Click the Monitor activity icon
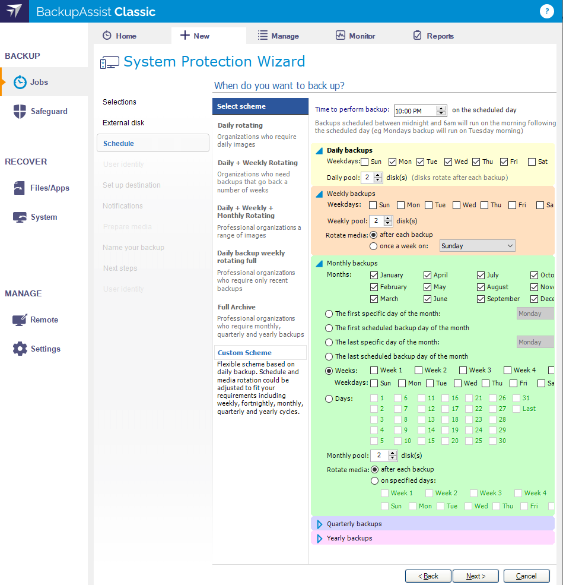563x585 pixels. (340, 36)
